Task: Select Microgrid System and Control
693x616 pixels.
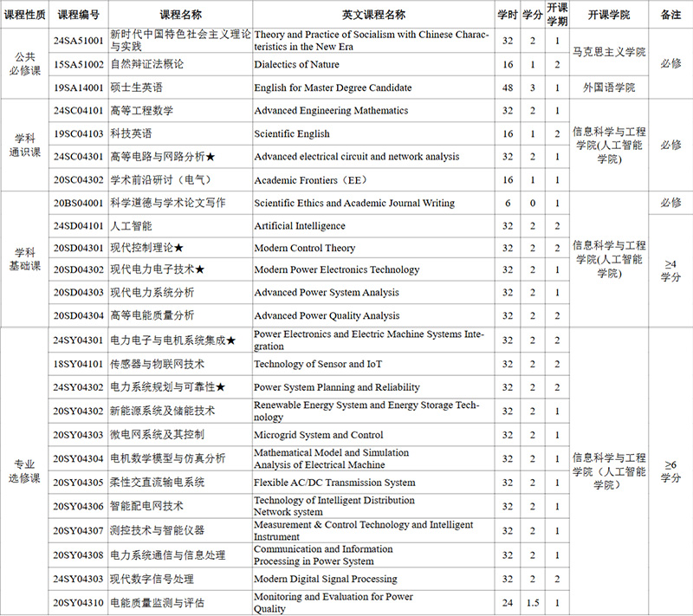Action: [319, 435]
